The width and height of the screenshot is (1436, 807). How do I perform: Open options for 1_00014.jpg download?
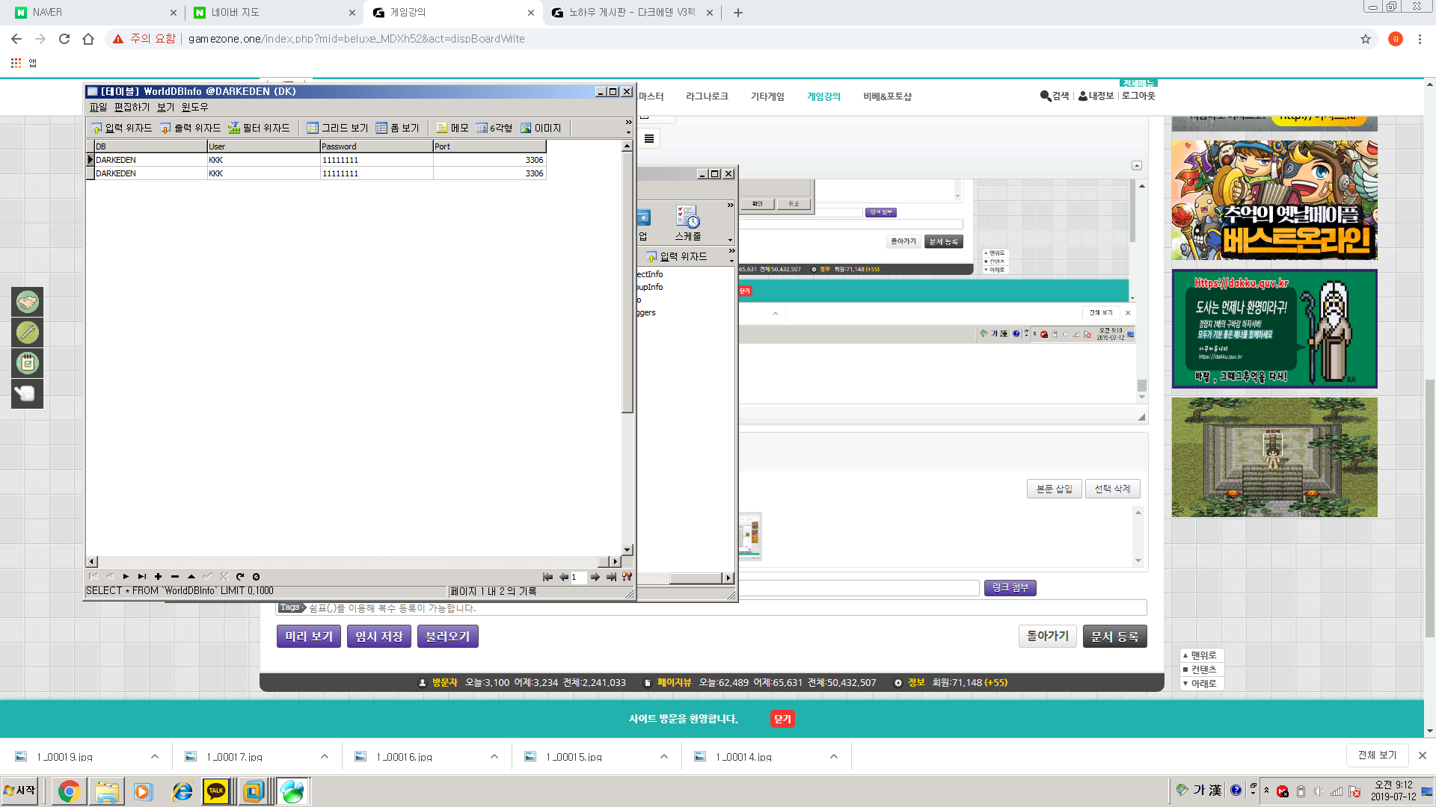click(x=834, y=757)
